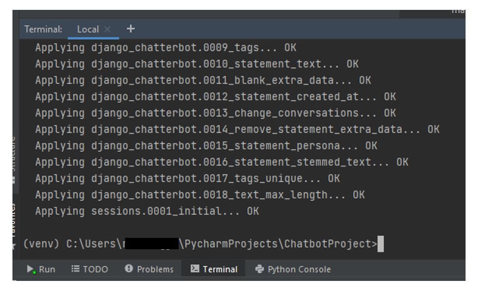Click the 0014_remove_statement_extra_data line
The image size is (478, 297).
[237, 129]
